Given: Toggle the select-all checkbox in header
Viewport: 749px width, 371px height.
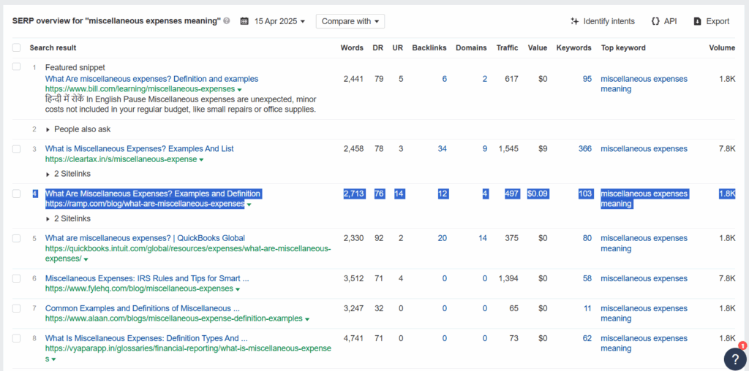Looking at the screenshot, I should (x=17, y=47).
